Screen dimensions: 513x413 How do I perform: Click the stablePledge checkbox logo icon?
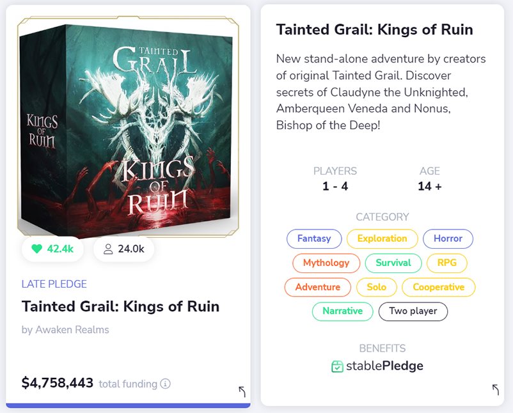[337, 366]
